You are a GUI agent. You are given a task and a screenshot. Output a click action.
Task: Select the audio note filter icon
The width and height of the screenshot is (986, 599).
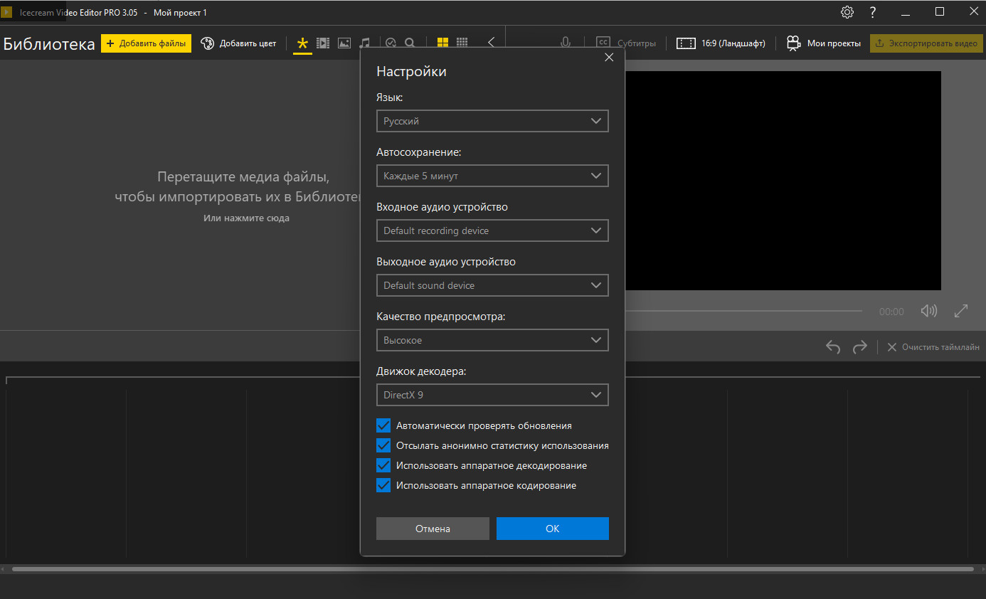point(364,43)
